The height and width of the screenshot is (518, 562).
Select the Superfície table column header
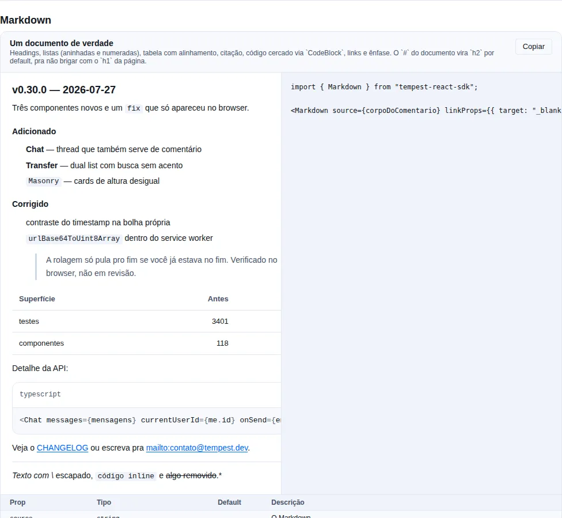click(x=37, y=299)
